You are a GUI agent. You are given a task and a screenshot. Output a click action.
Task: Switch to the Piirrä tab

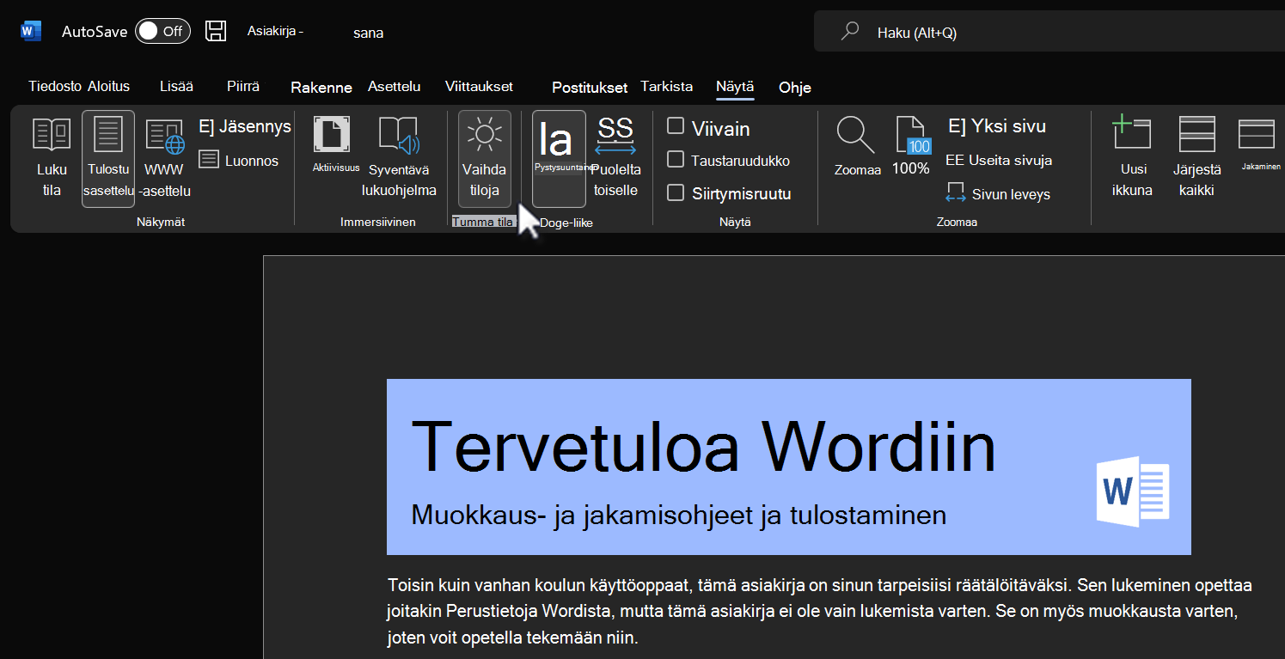click(x=243, y=86)
